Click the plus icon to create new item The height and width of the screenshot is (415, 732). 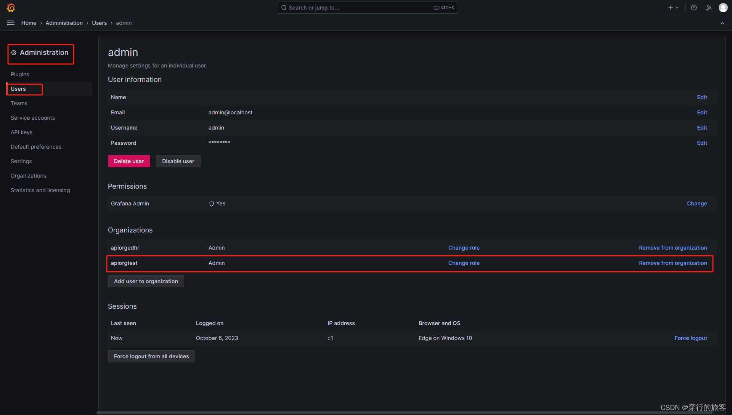(x=670, y=7)
